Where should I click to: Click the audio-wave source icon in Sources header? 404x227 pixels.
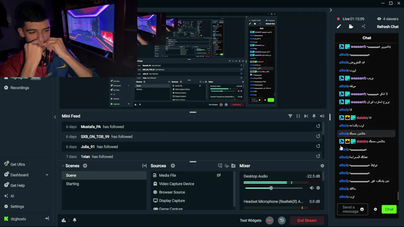point(227,166)
